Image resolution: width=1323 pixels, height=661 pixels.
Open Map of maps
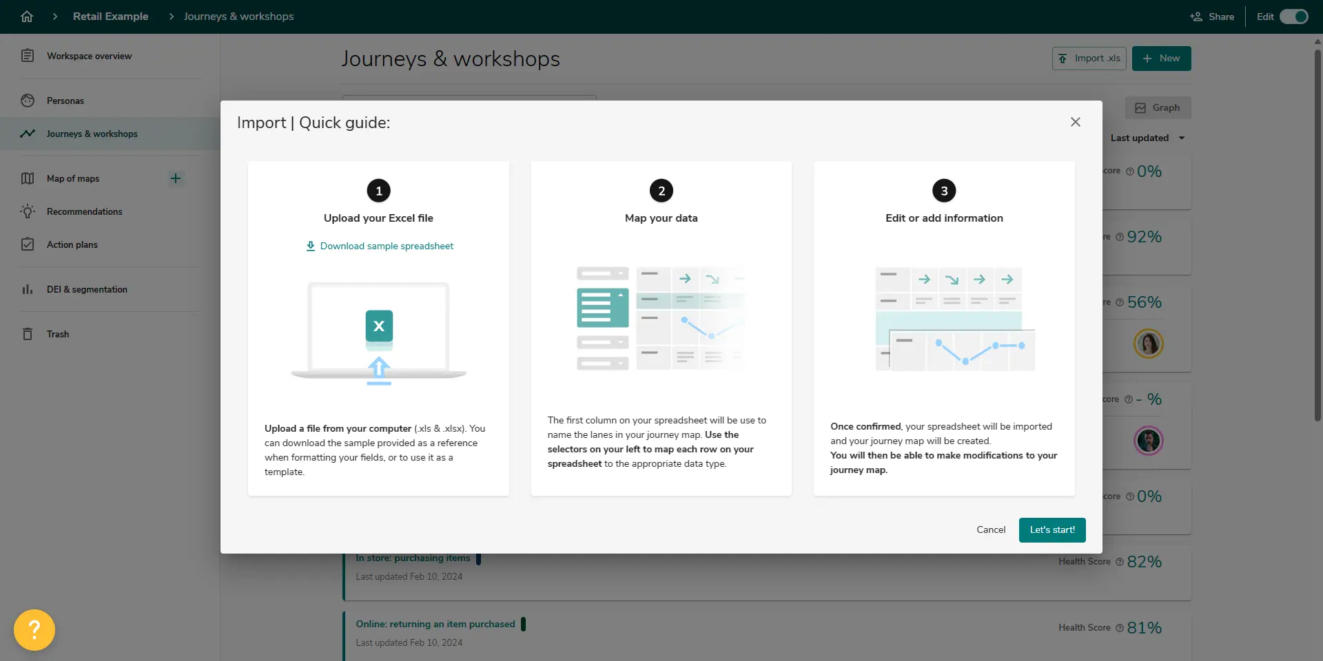point(72,178)
